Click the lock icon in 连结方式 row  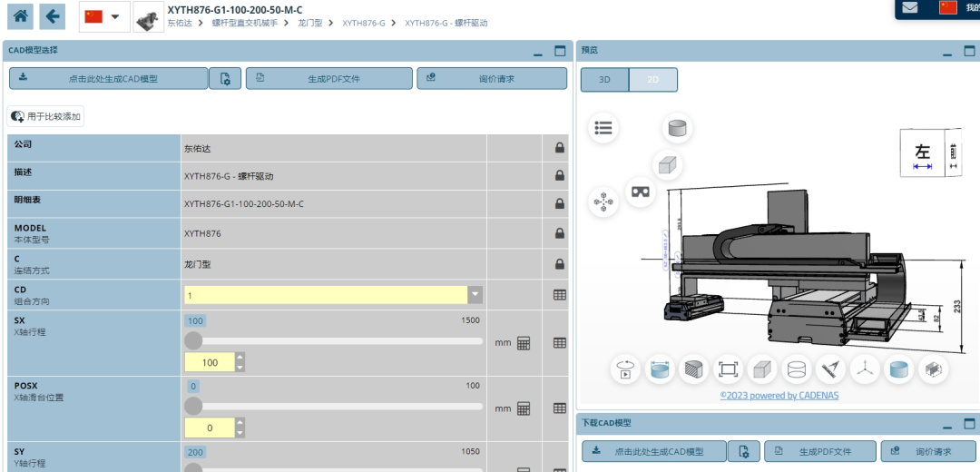[x=559, y=264]
